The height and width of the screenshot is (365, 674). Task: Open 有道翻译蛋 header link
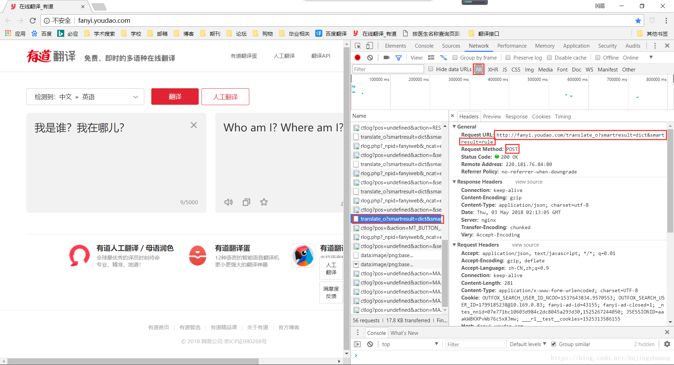pos(244,56)
